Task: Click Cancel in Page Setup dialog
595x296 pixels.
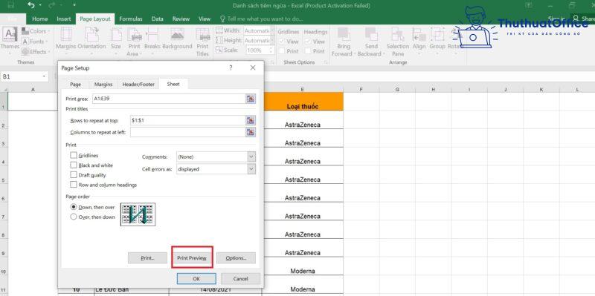Action: click(x=240, y=279)
